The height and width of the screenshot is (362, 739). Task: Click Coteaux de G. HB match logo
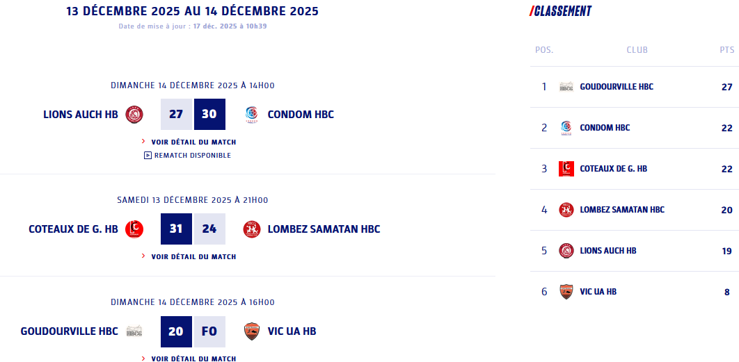tap(134, 229)
